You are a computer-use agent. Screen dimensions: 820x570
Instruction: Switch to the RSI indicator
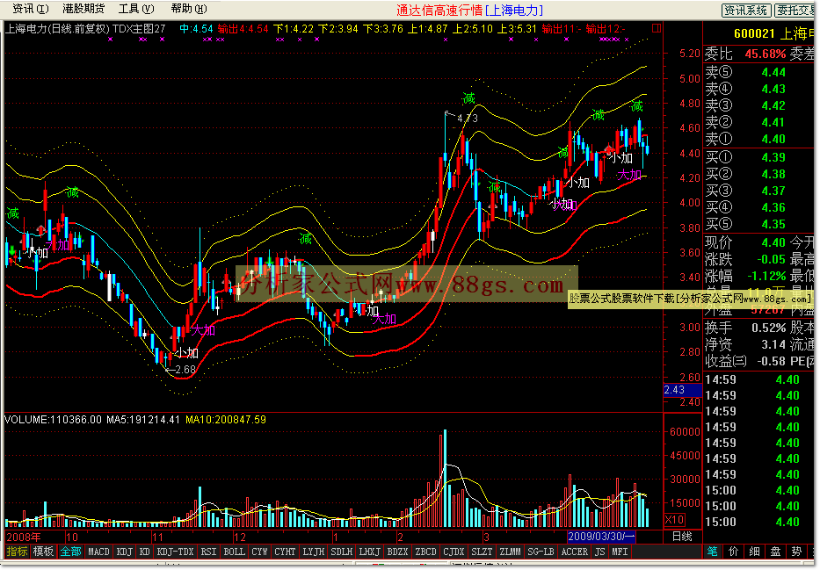point(208,552)
